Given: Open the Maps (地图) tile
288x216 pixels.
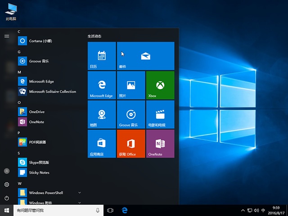Looking at the screenshot, I should [102, 114].
